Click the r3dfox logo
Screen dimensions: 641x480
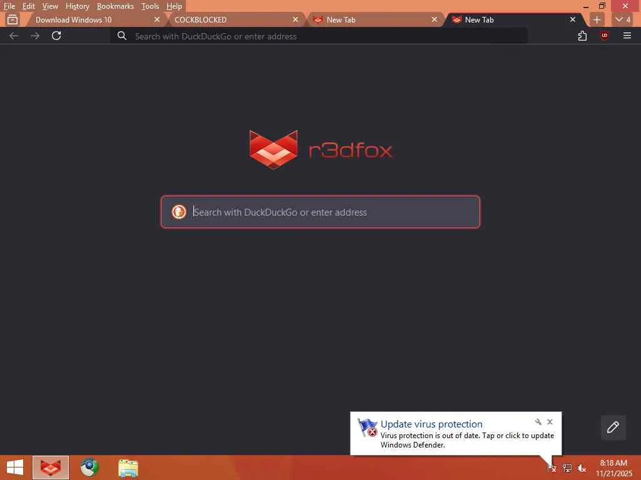(321, 150)
